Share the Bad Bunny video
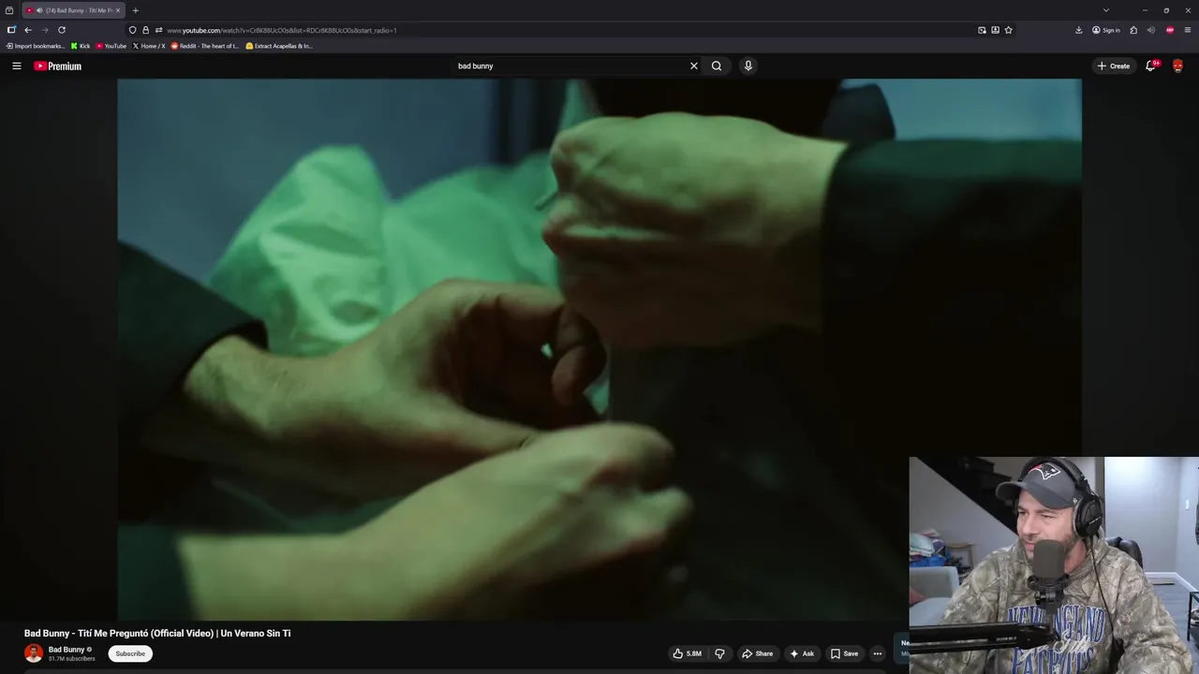 pos(757,653)
